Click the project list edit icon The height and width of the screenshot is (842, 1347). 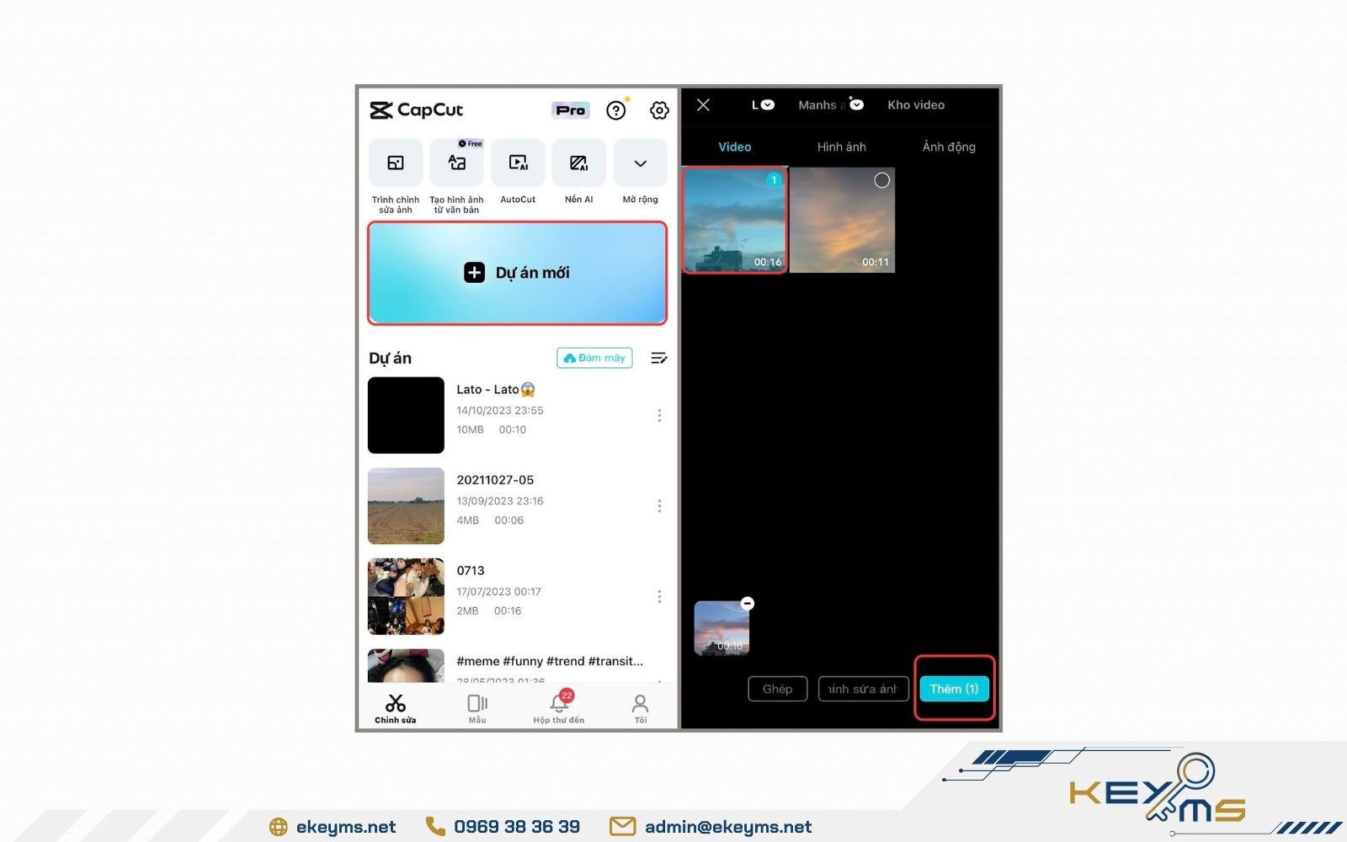[x=659, y=358]
